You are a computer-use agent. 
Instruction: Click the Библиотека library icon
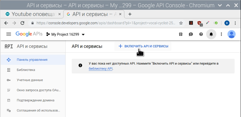(x=9, y=70)
